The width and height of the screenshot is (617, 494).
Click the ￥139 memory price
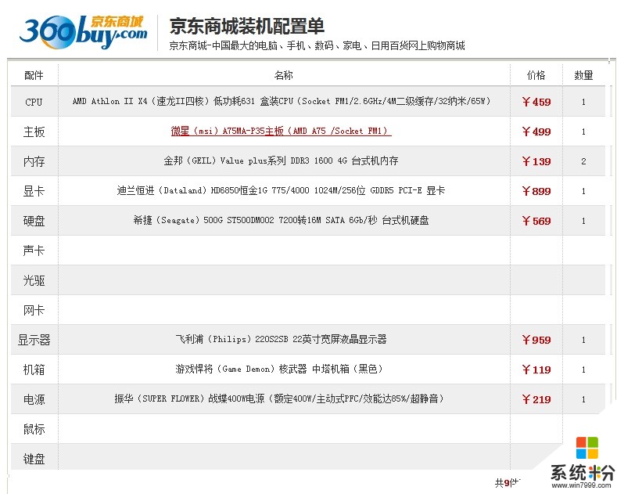[536, 161]
